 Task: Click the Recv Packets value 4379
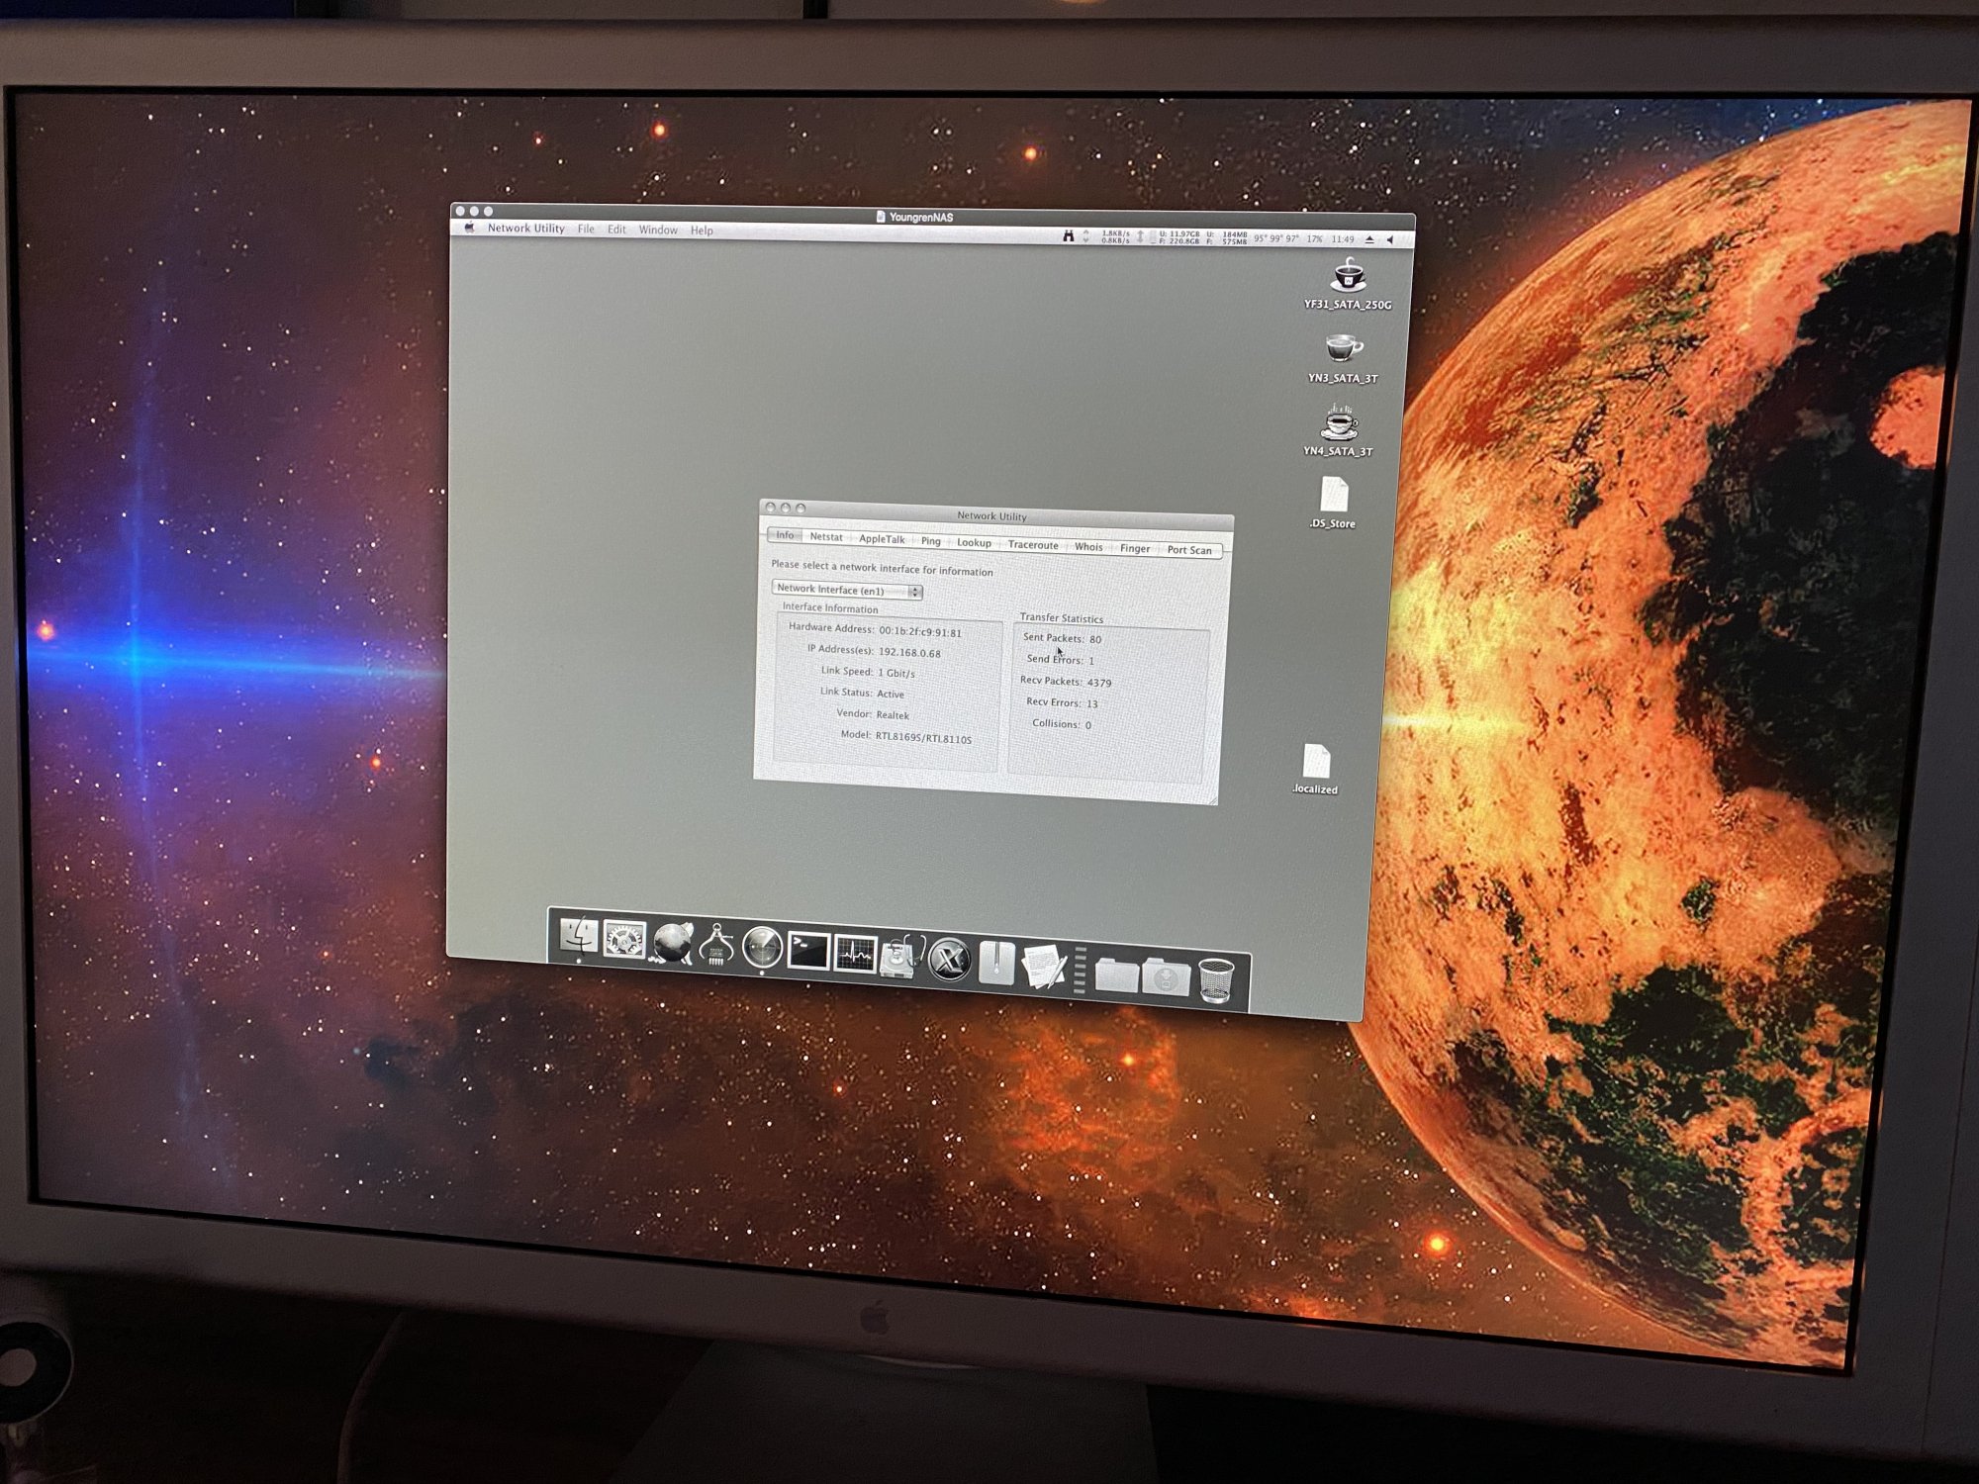click(x=1098, y=683)
